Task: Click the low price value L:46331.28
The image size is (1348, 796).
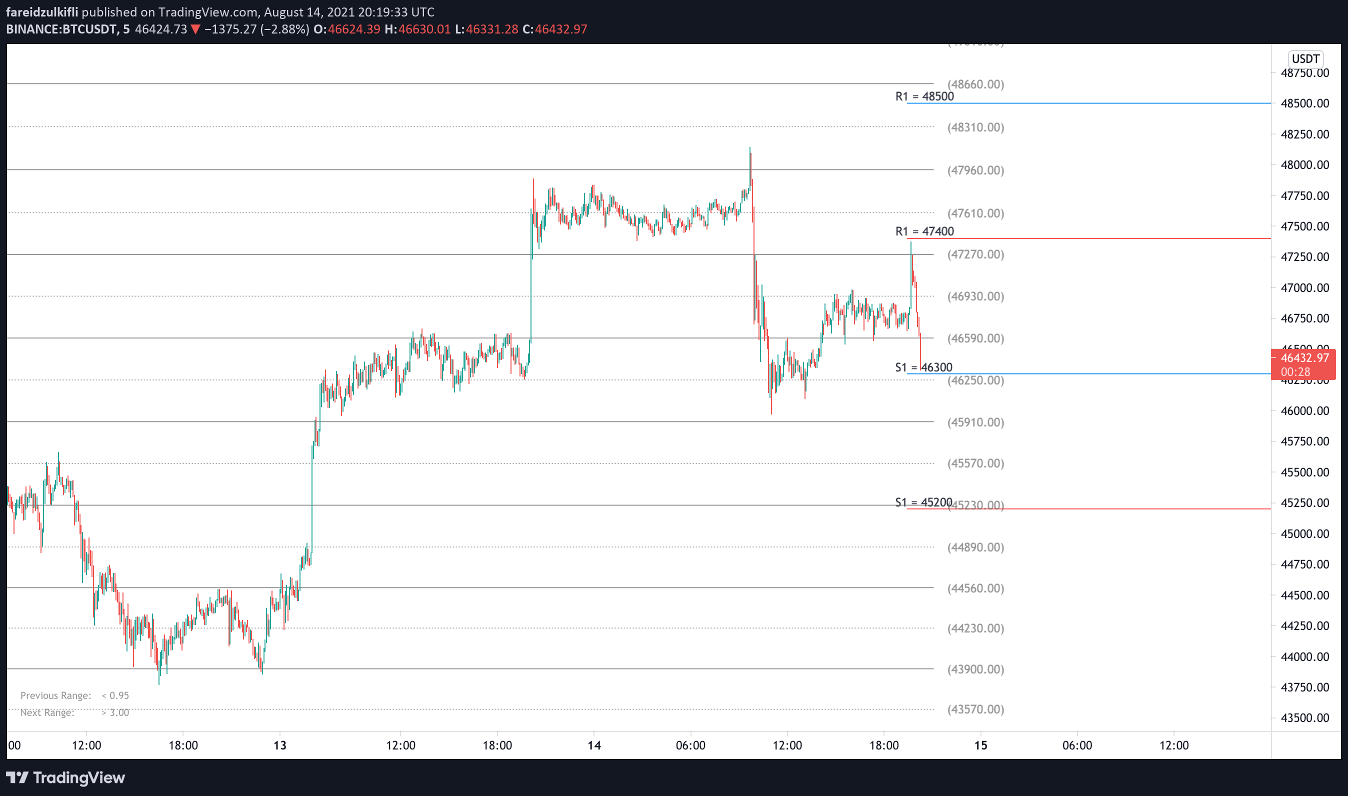Action: [486, 29]
